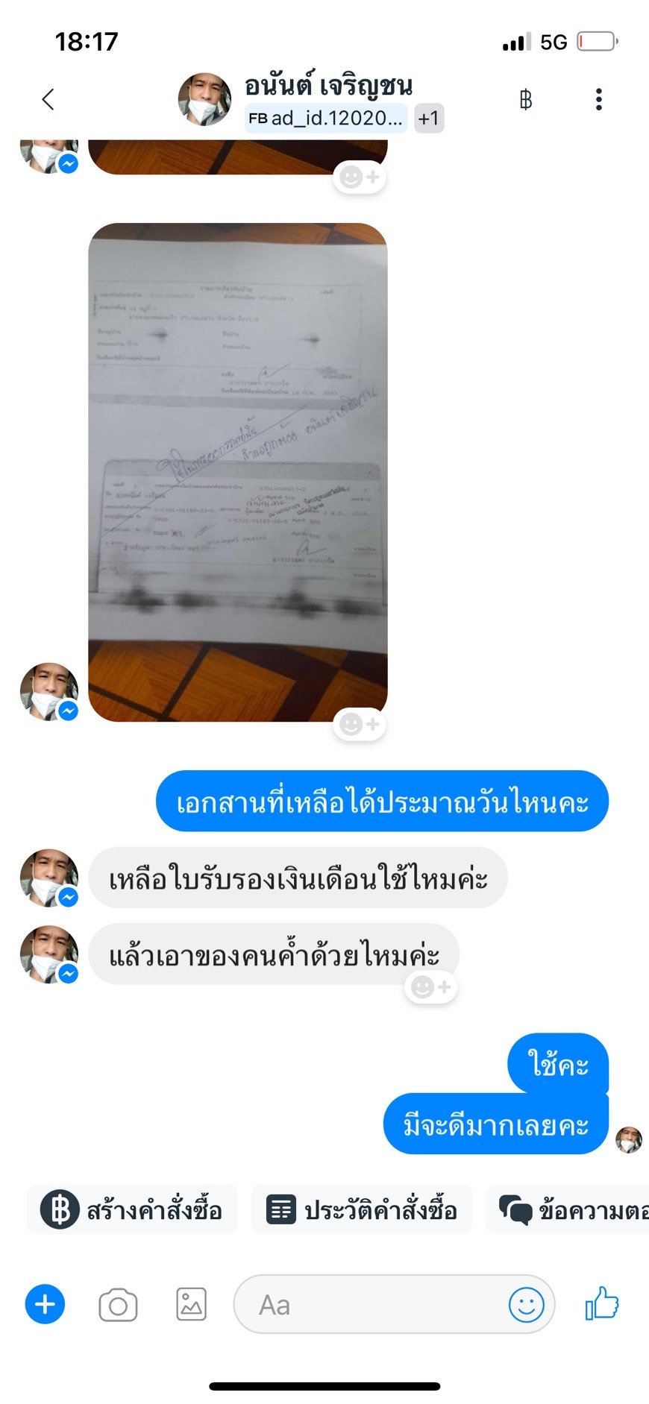Open the camera icon
The width and height of the screenshot is (649, 1404).
[118, 1305]
